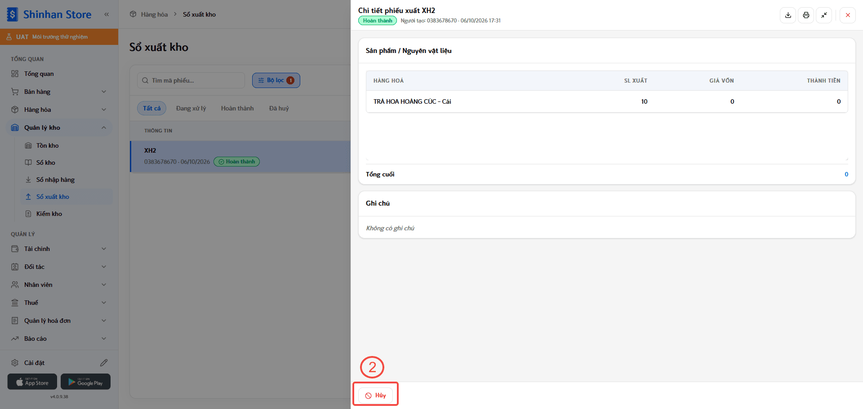Viewport: 863px width, 409px height.
Task: Open the App Store download badge
Action: click(32, 382)
